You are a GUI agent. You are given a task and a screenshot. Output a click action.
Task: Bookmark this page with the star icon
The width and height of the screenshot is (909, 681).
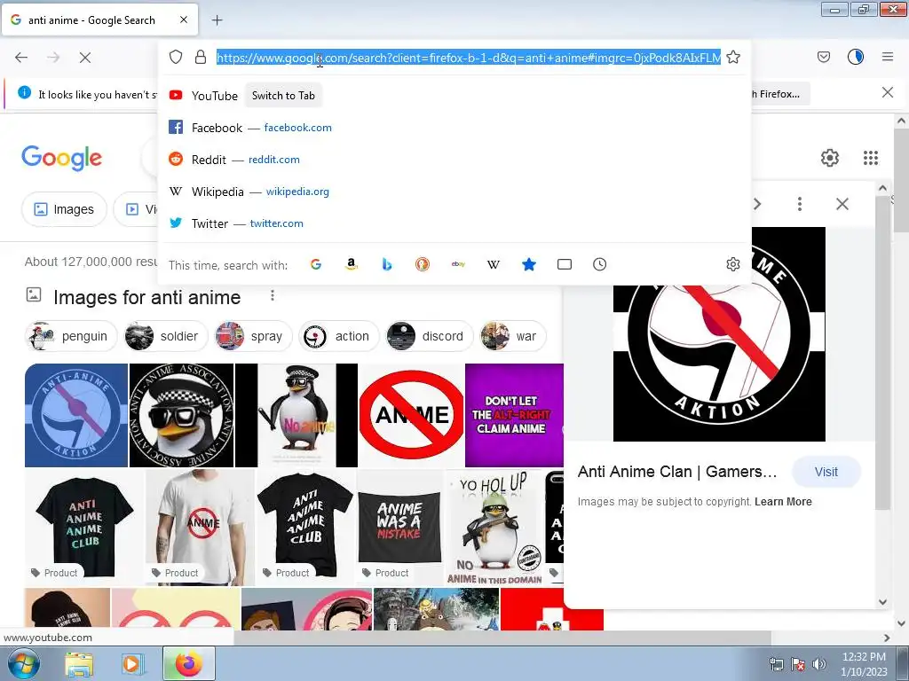pyautogui.click(x=733, y=57)
